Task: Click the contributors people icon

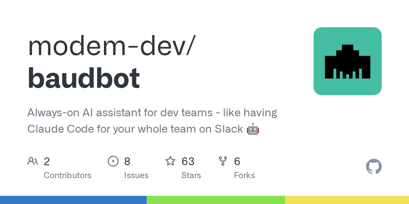Action: click(x=33, y=161)
